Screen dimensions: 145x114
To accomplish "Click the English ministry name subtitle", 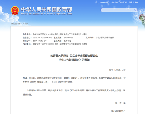I will click(47, 14).
